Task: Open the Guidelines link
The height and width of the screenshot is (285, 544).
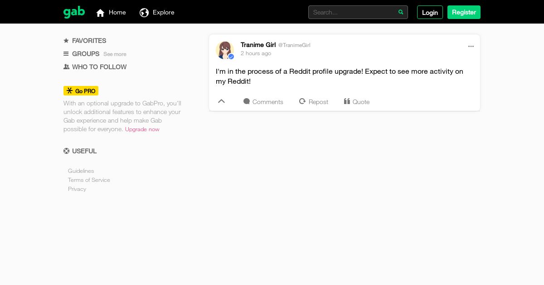Action: (81, 171)
